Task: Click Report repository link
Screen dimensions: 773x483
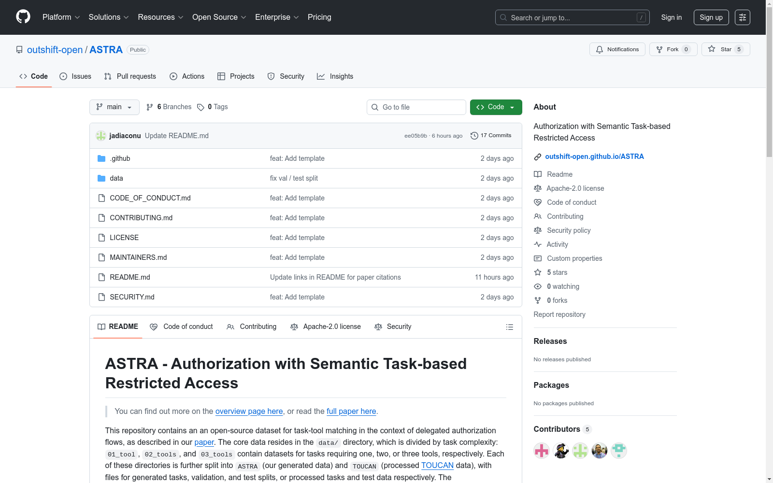Action: [559, 314]
